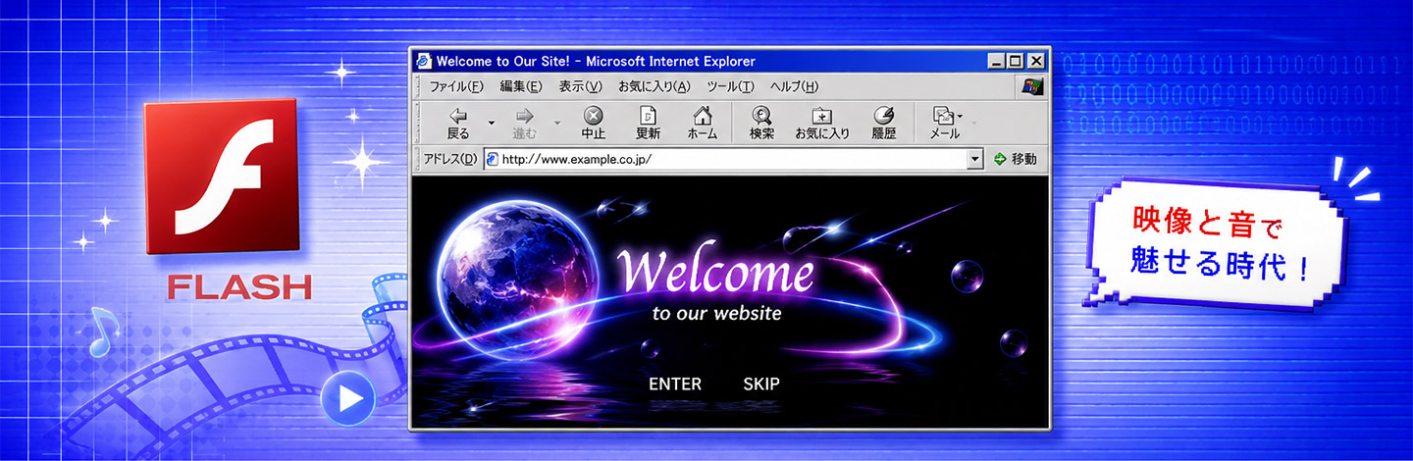The width and height of the screenshot is (1413, 461).
Task: Open the ヘルプ(H) menu
Action: click(x=794, y=86)
